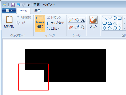Select the ブラシ brush tool icon
Screen dimensions: 126x95
93,20
